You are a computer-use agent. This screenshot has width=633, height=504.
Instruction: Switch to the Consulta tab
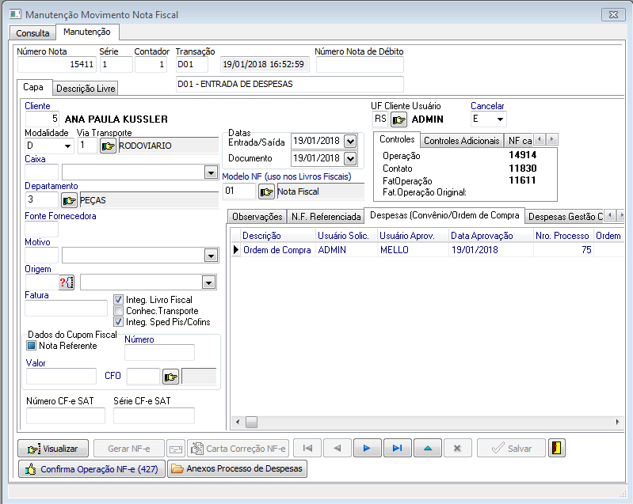[x=32, y=33]
